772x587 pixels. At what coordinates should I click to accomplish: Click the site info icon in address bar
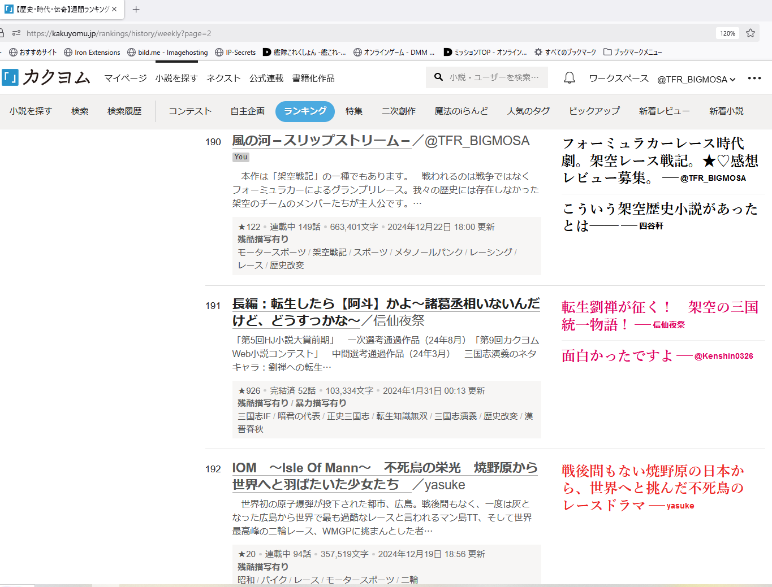[x=16, y=33]
